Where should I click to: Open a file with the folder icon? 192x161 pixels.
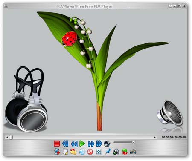pyautogui.click(x=73, y=152)
